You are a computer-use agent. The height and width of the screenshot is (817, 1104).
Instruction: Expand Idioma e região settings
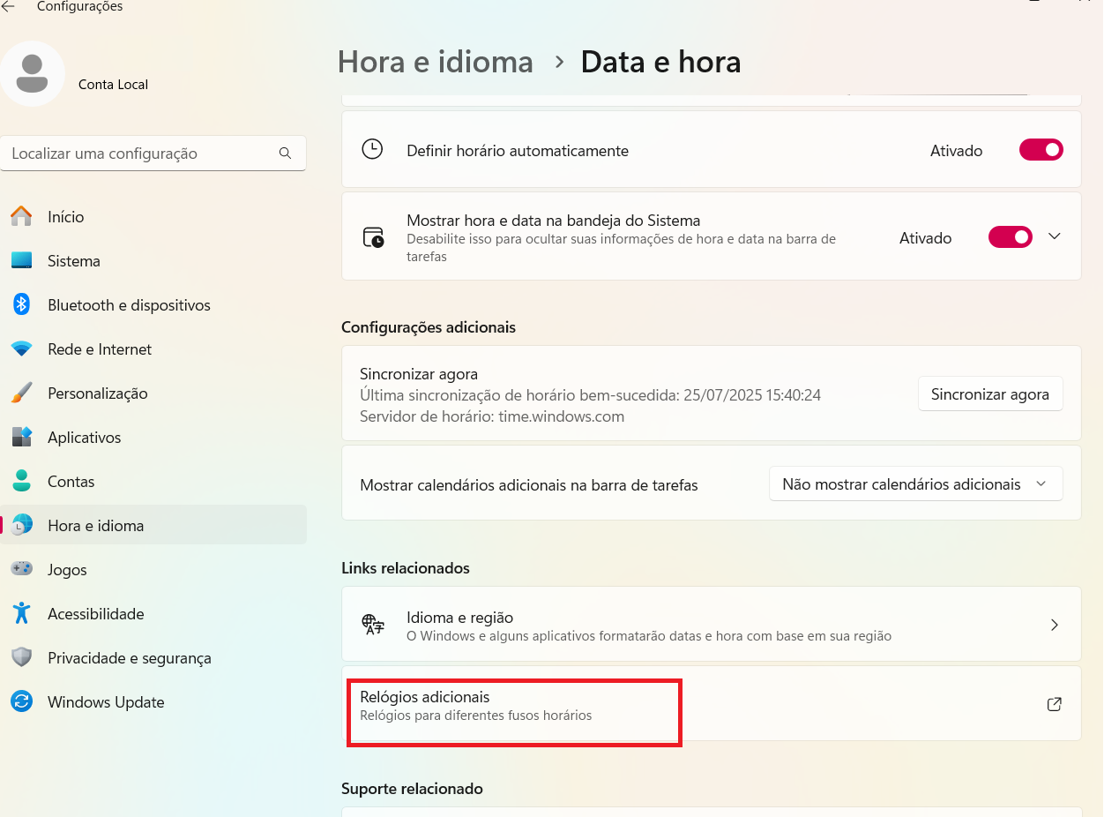point(1054,624)
